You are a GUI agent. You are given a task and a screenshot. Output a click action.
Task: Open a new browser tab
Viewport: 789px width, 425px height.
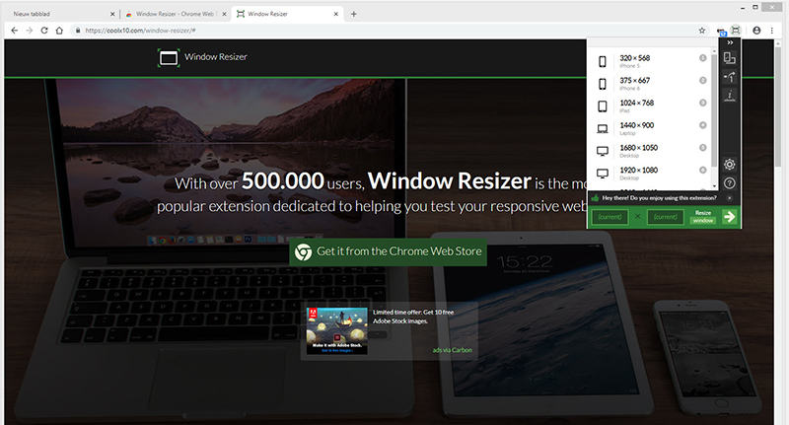[x=354, y=14]
